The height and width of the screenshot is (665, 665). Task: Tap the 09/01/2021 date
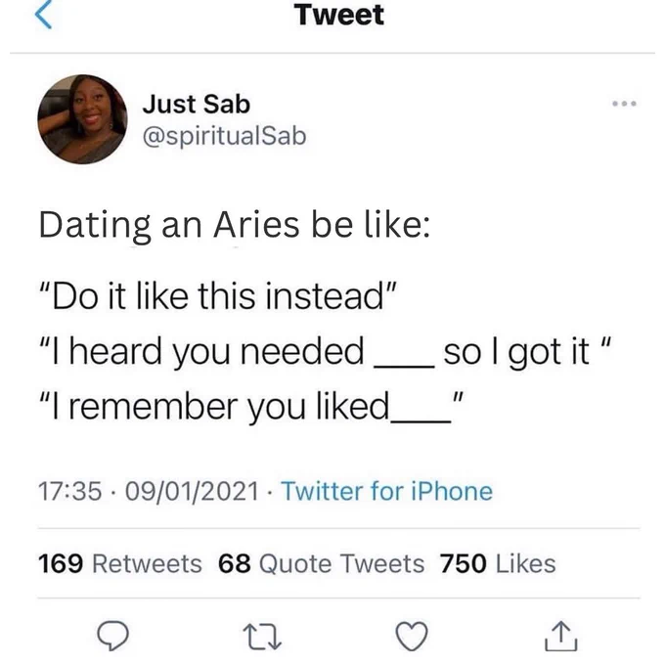pyautogui.click(x=192, y=491)
